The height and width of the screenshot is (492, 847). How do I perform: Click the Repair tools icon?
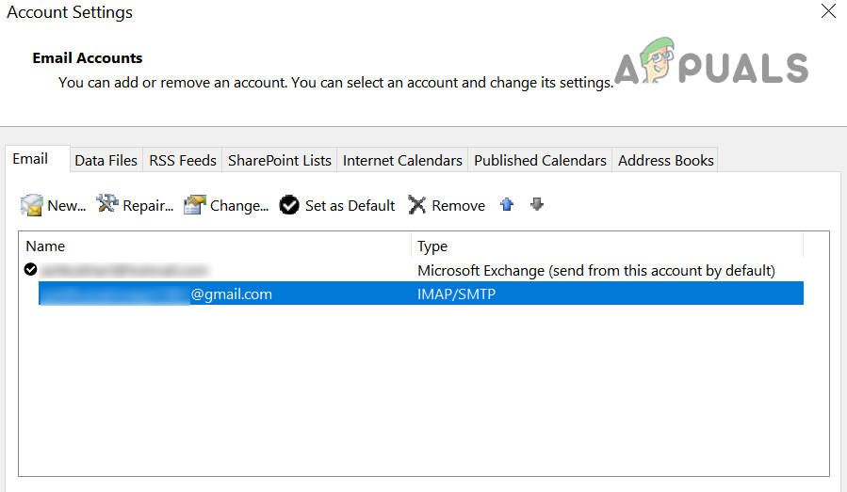point(108,204)
